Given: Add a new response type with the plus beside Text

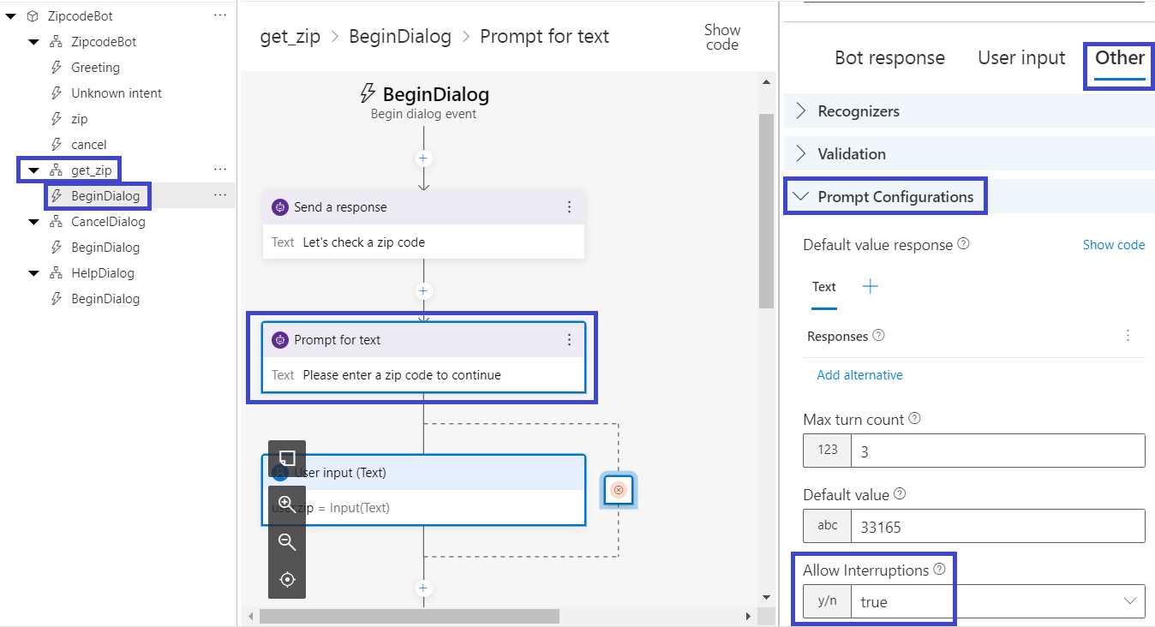Looking at the screenshot, I should [869, 286].
